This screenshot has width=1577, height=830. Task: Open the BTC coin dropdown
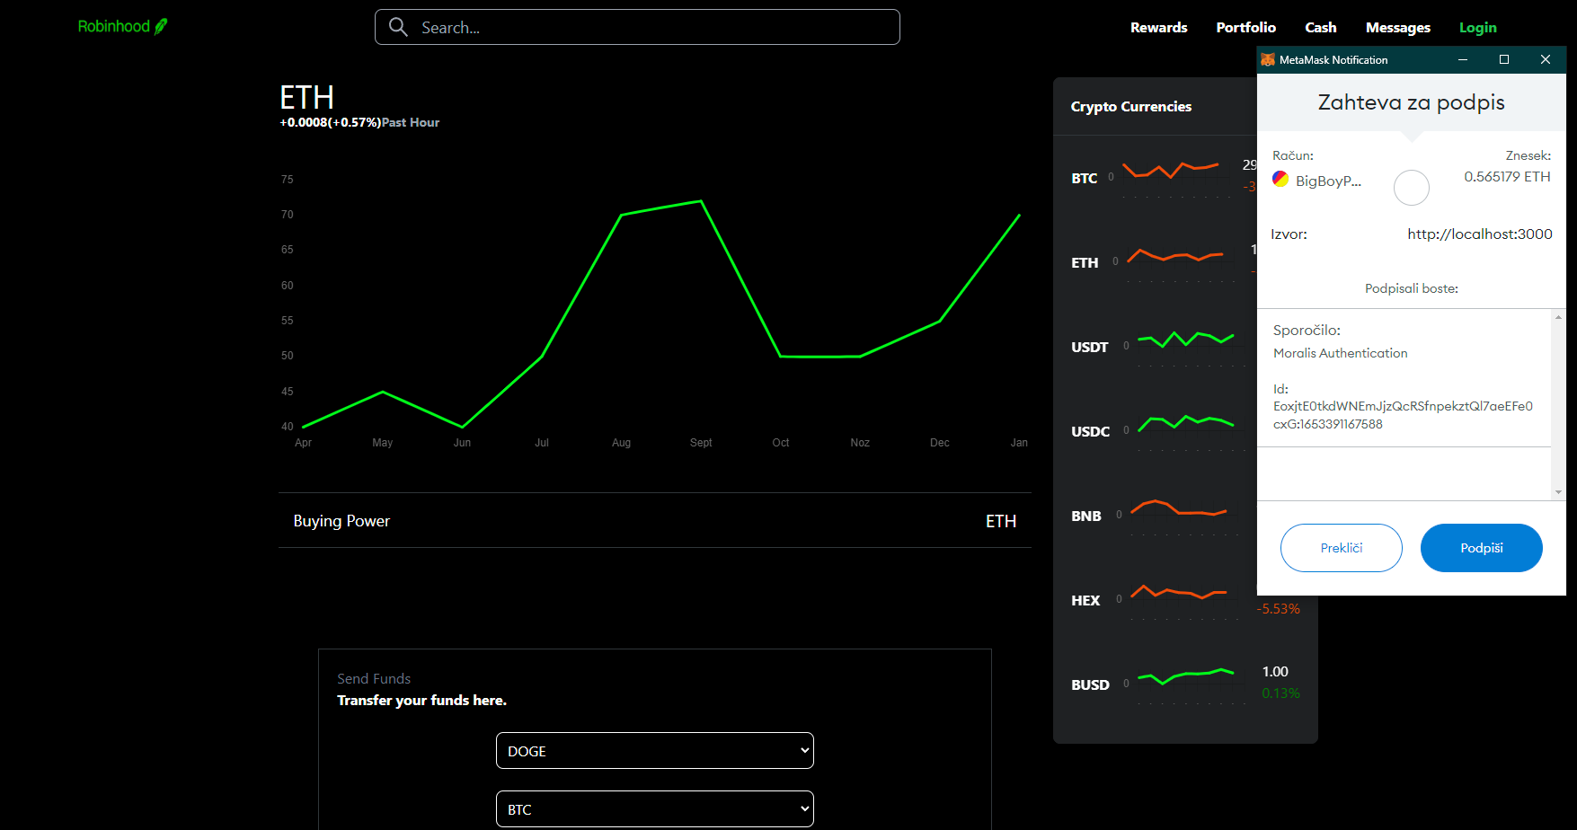pyautogui.click(x=655, y=809)
